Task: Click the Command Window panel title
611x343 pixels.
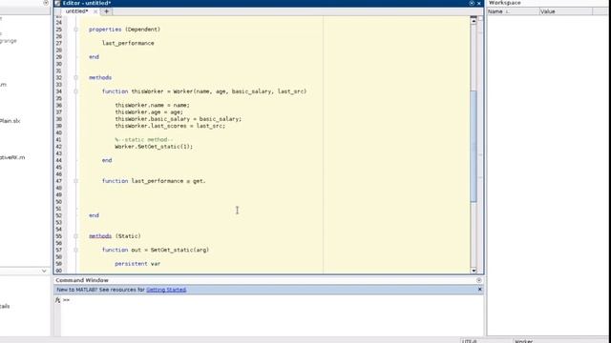Action: tap(82, 280)
